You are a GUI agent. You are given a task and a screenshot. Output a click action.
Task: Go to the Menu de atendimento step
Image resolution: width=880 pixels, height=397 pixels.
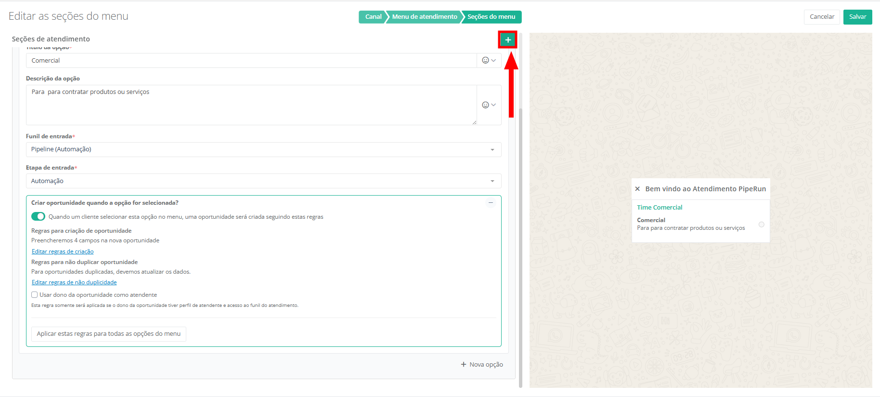424,17
